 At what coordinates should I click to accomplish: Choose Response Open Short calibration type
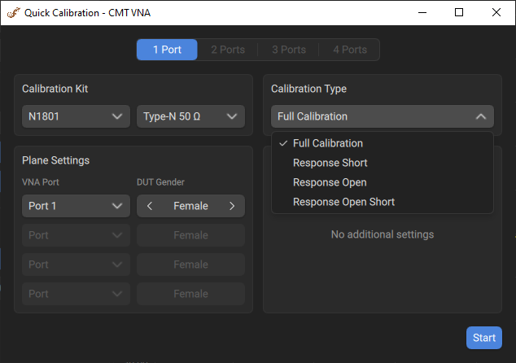[x=382, y=202]
